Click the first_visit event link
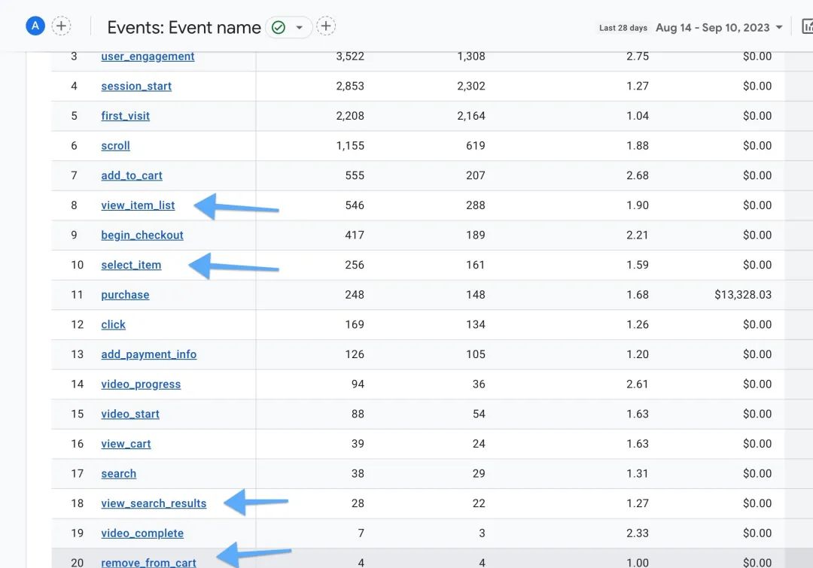Screen dimensions: 813x568 (126, 116)
